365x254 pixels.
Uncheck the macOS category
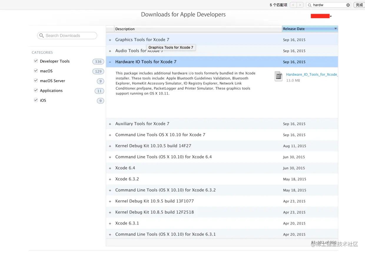click(36, 71)
